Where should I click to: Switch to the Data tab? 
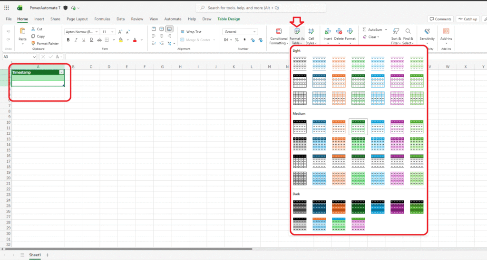(x=120, y=19)
